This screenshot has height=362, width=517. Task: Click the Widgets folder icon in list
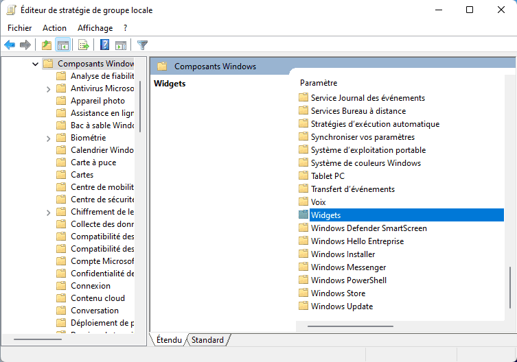pyautogui.click(x=303, y=215)
